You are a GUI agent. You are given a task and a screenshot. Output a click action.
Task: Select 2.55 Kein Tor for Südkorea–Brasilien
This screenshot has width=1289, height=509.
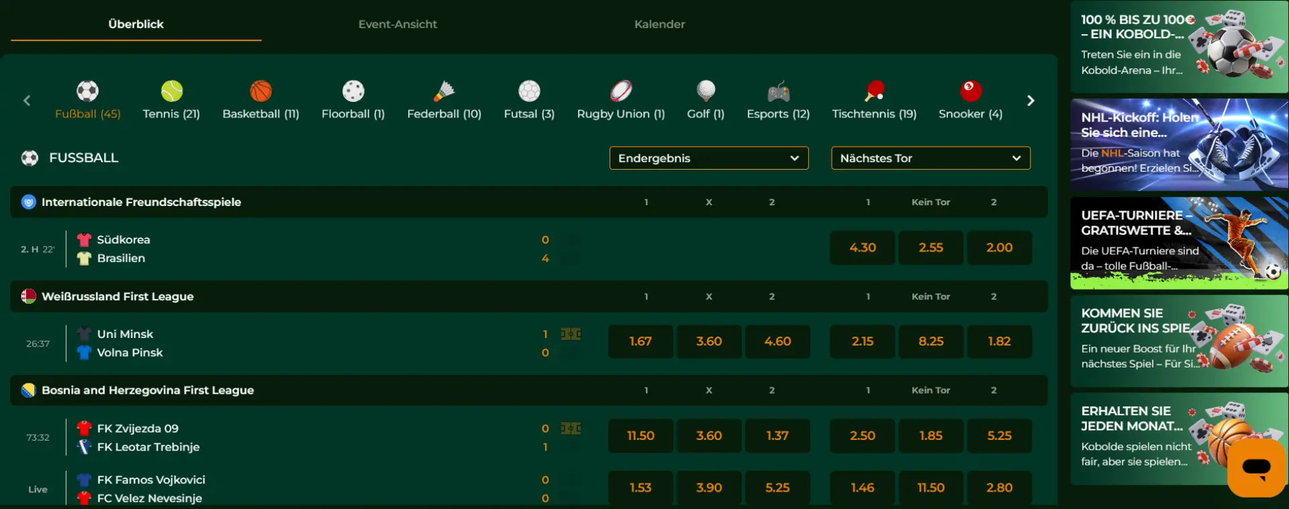click(931, 247)
